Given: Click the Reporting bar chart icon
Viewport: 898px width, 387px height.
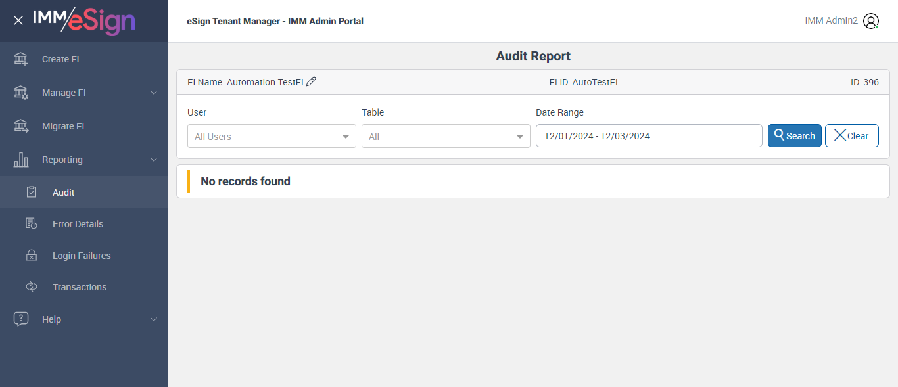Looking at the screenshot, I should tap(21, 160).
